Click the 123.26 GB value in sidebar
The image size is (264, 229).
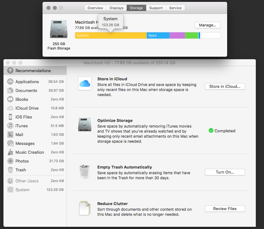point(55,190)
